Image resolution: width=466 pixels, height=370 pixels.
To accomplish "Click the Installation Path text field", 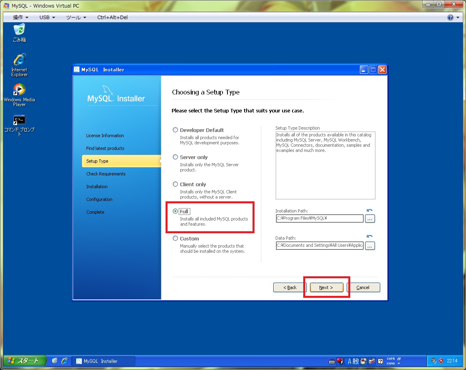I will (320, 218).
